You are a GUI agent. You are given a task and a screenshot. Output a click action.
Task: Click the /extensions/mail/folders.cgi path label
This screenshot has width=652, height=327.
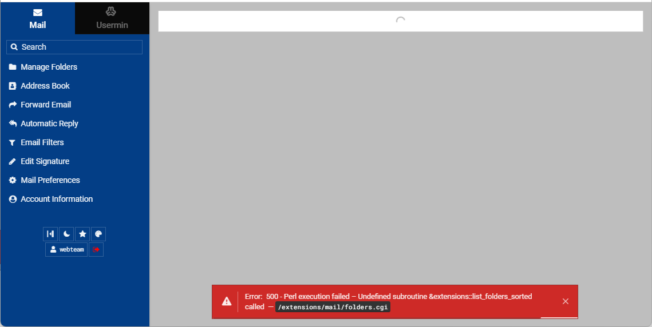click(x=333, y=307)
